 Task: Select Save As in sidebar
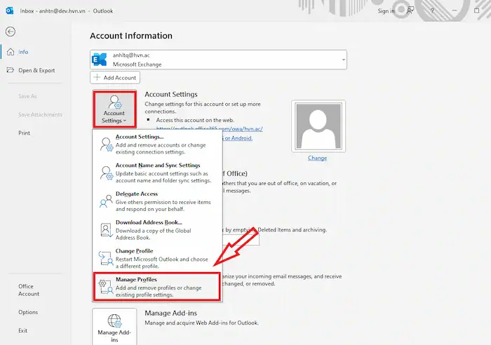coord(27,96)
